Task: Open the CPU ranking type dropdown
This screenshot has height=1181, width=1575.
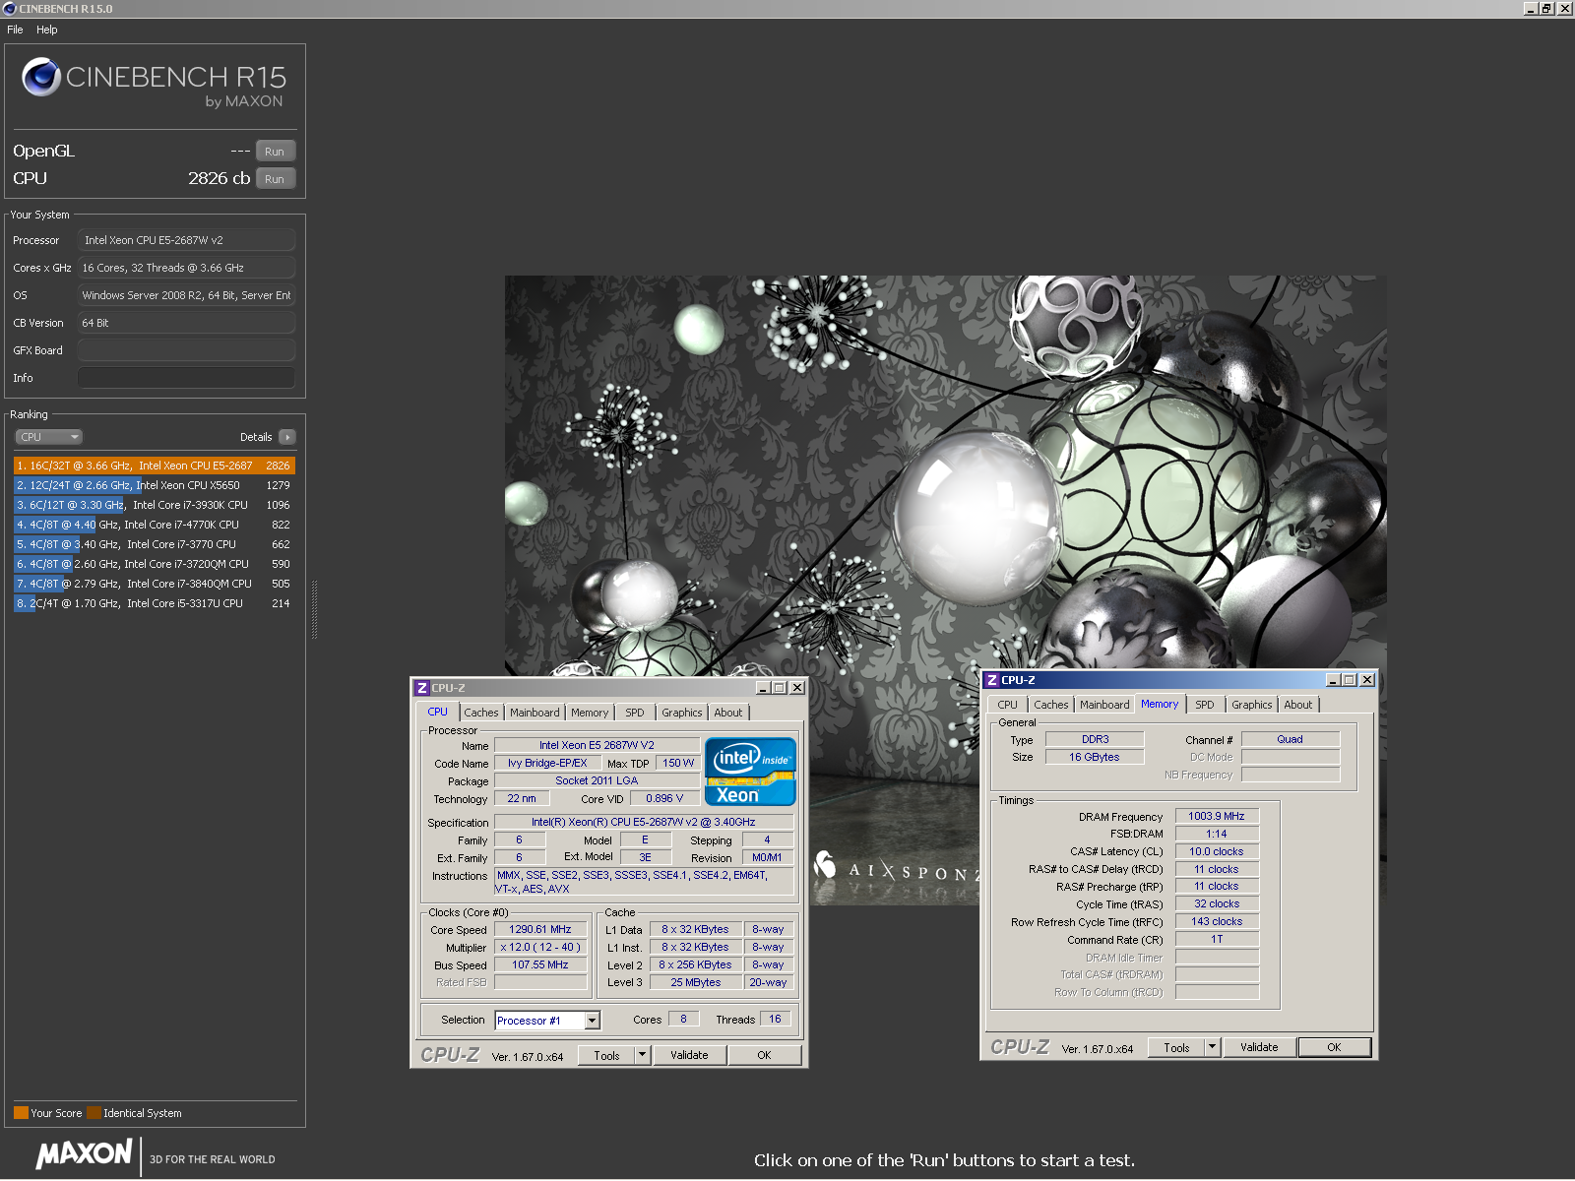Action: [48, 437]
